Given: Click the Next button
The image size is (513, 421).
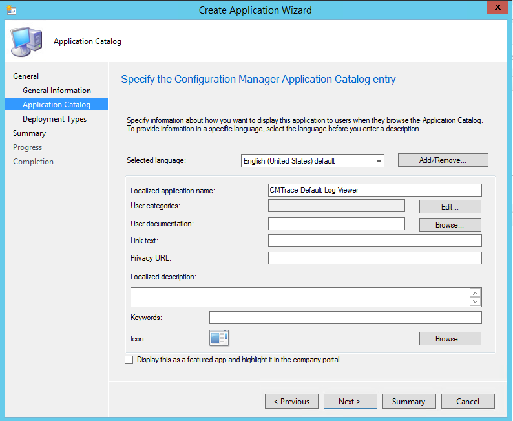Looking at the screenshot, I should pos(350,402).
